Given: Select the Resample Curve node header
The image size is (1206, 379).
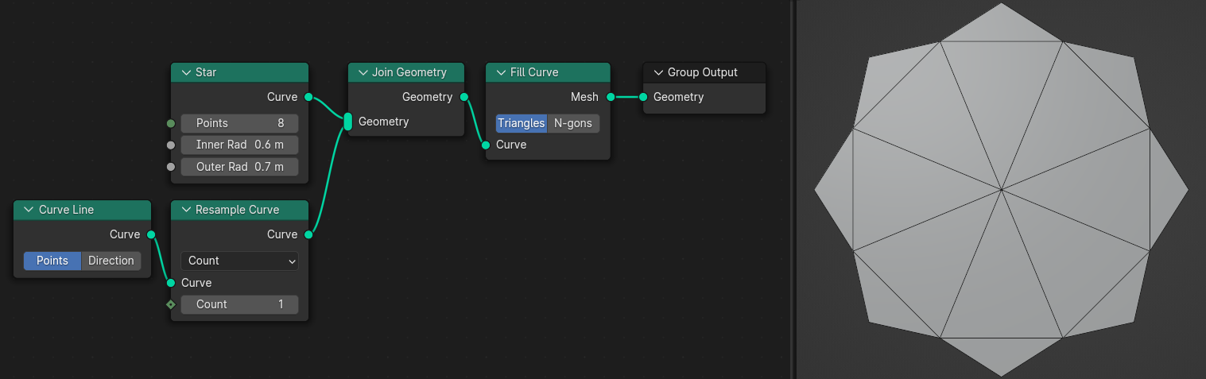Looking at the screenshot, I should click(239, 210).
